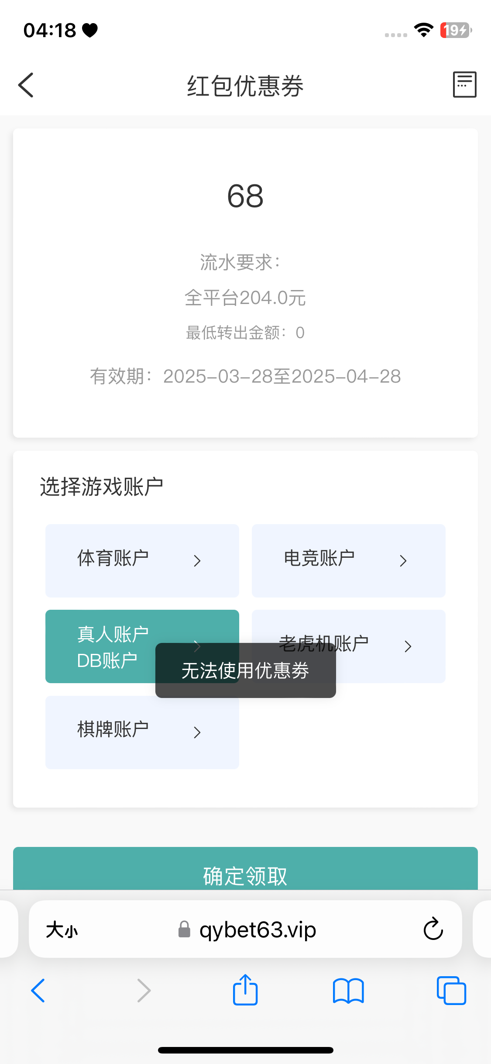Open Safari bookmarks book icon
491x1064 pixels.
[x=348, y=990]
